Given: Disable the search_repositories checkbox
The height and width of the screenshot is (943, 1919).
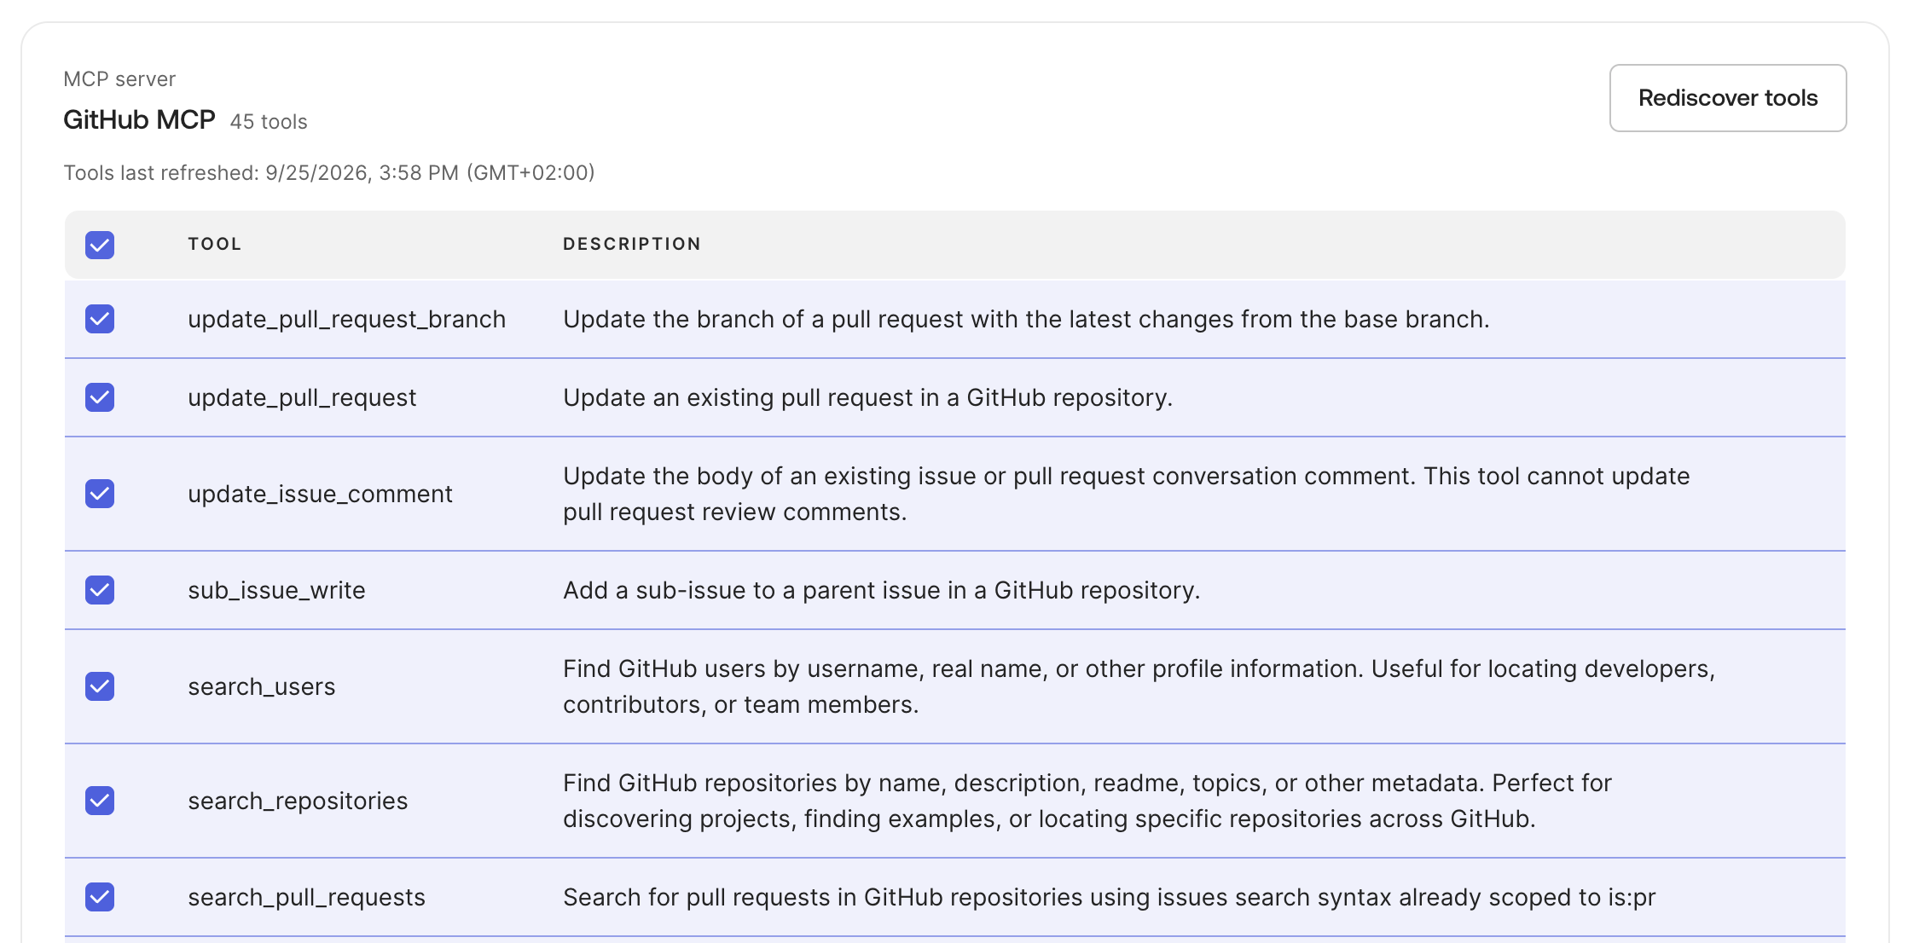Looking at the screenshot, I should point(100,801).
